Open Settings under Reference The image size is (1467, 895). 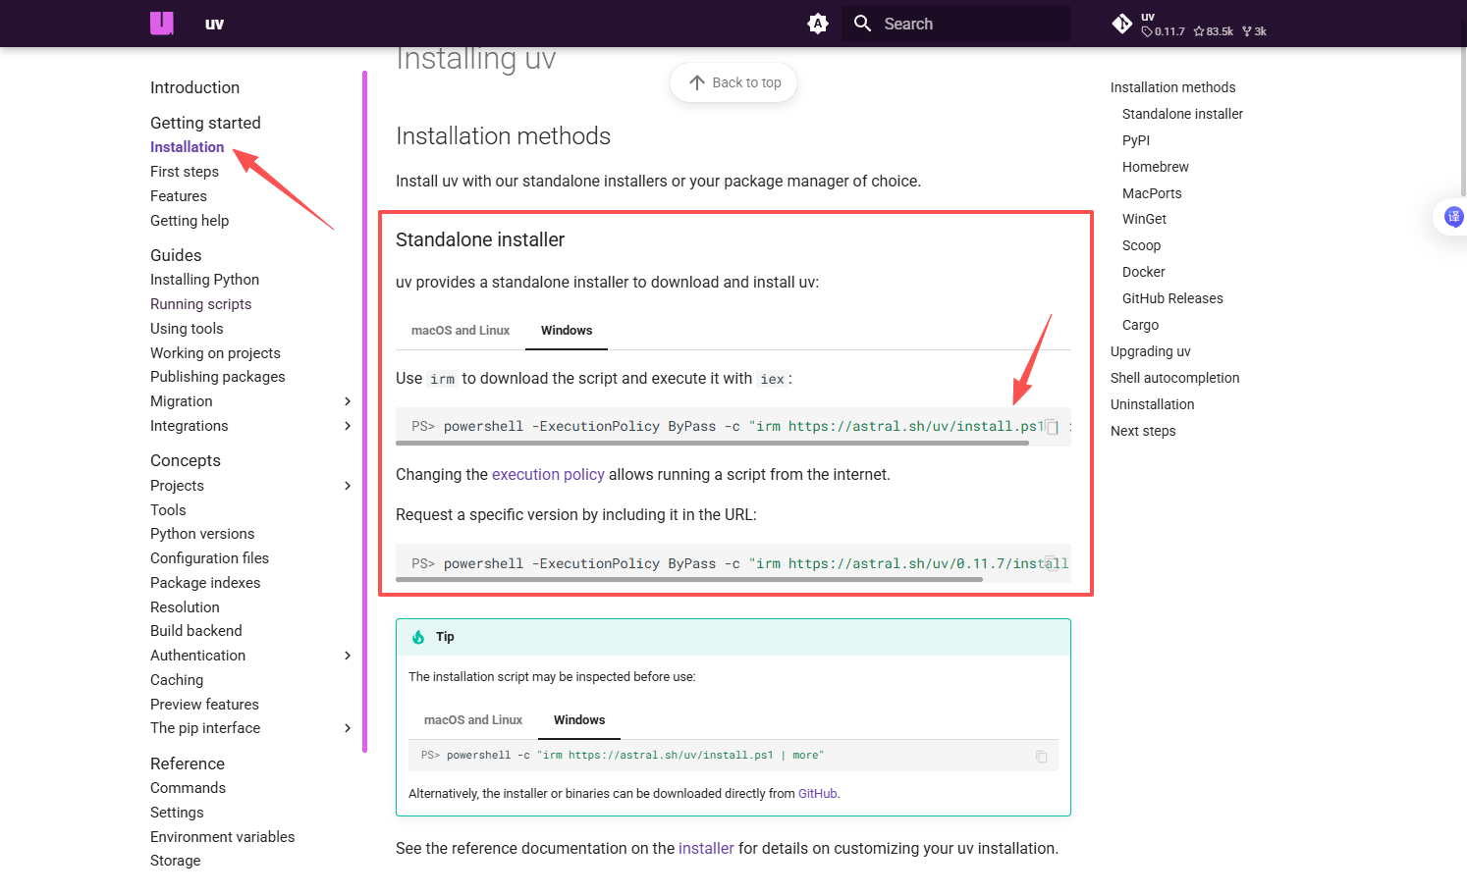(177, 813)
